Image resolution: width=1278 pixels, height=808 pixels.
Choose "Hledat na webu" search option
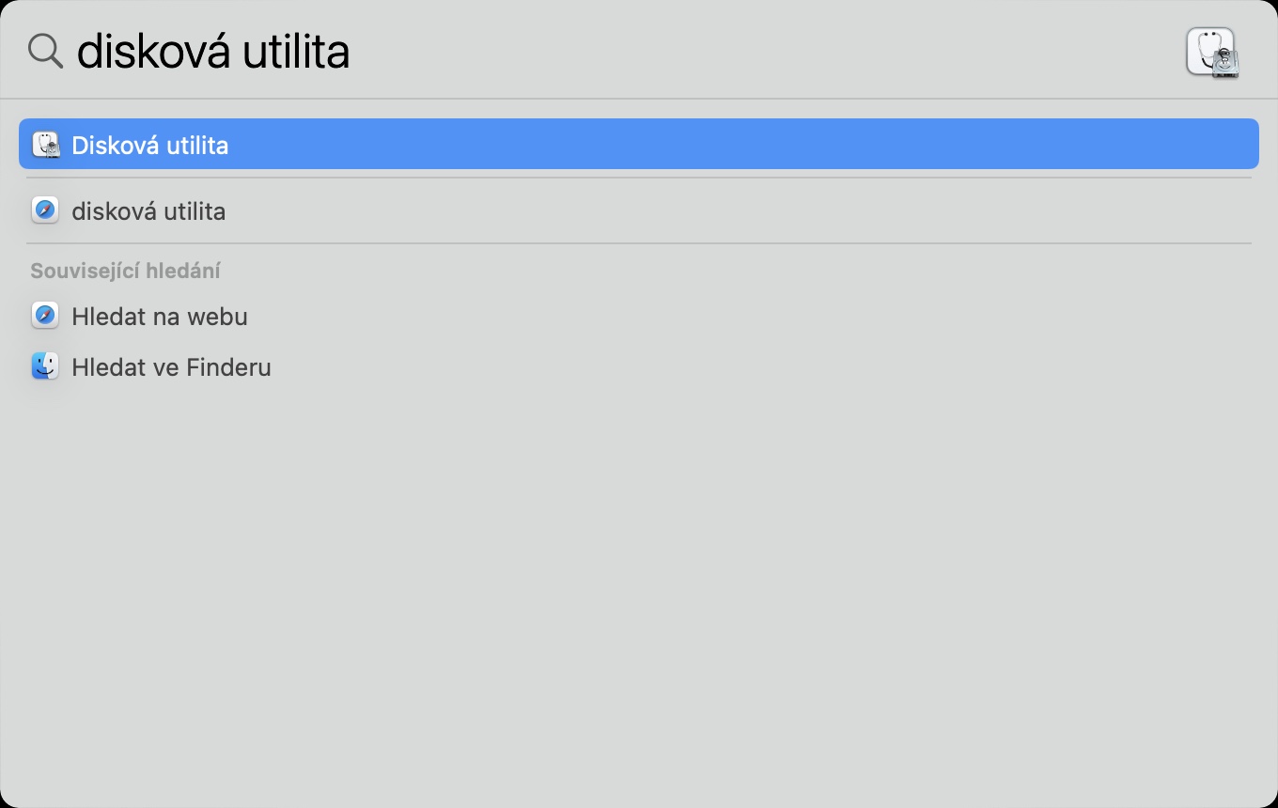[x=160, y=317]
